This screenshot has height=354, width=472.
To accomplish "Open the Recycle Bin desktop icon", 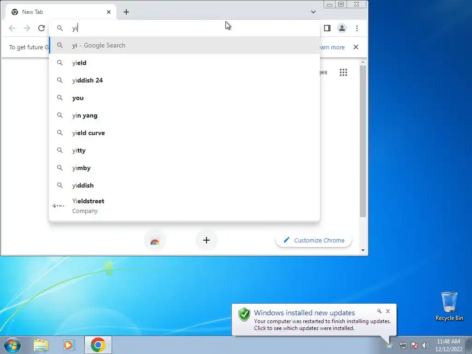I will tap(449, 306).
